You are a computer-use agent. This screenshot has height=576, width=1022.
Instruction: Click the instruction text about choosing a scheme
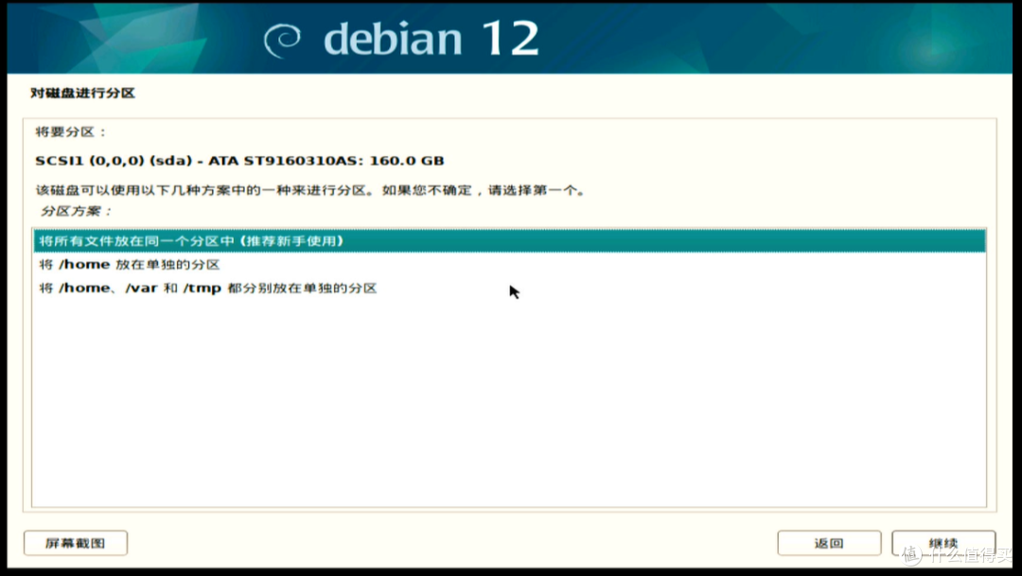tap(312, 188)
